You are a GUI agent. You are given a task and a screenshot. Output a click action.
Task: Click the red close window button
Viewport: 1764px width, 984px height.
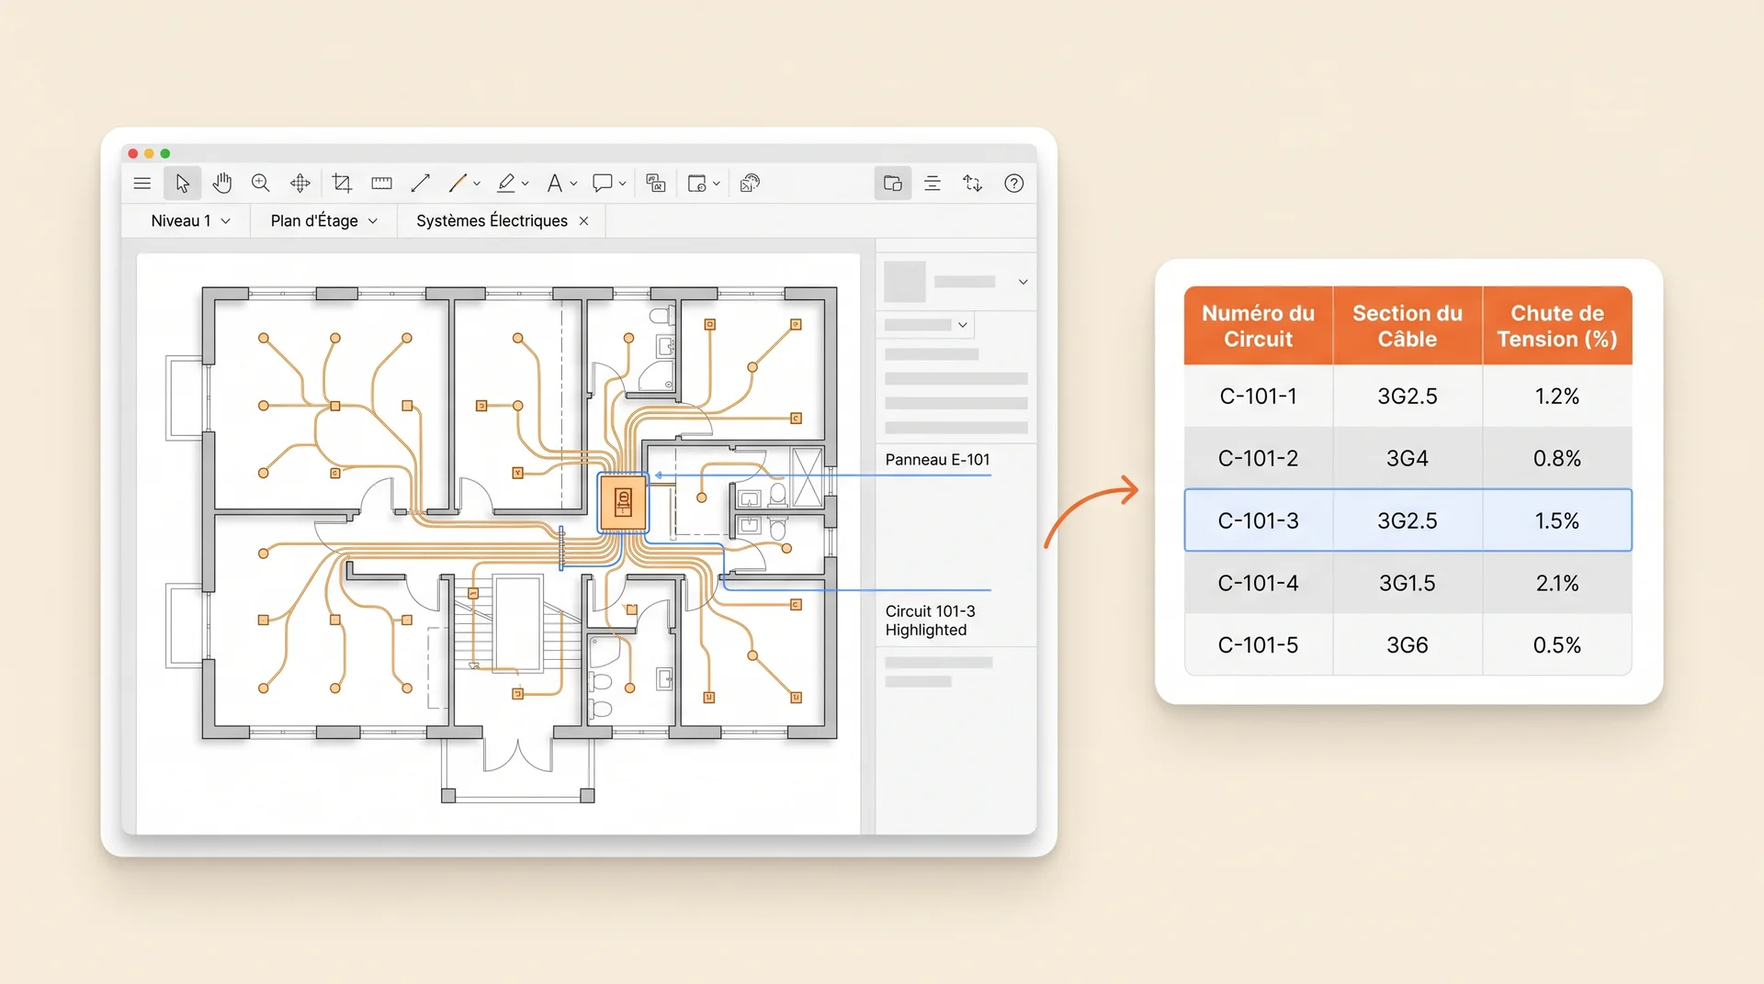[x=133, y=153]
